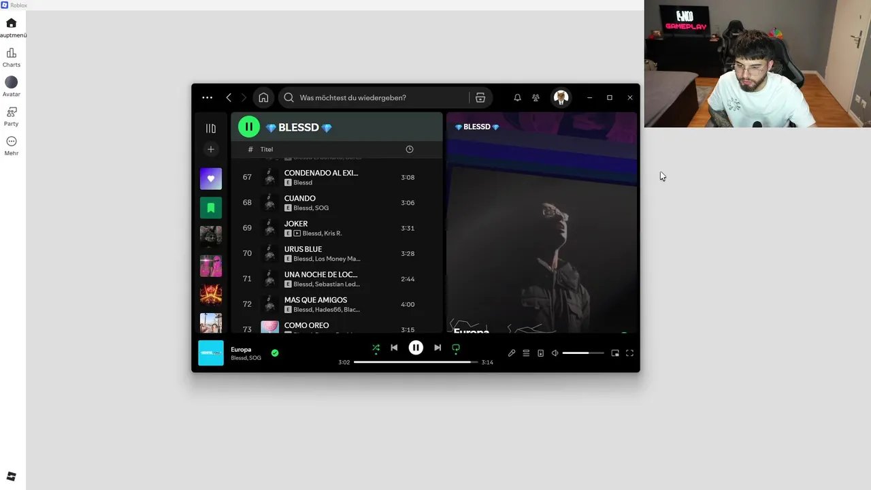Sort by Titel column header
This screenshot has height=490, width=871.
tap(267, 149)
